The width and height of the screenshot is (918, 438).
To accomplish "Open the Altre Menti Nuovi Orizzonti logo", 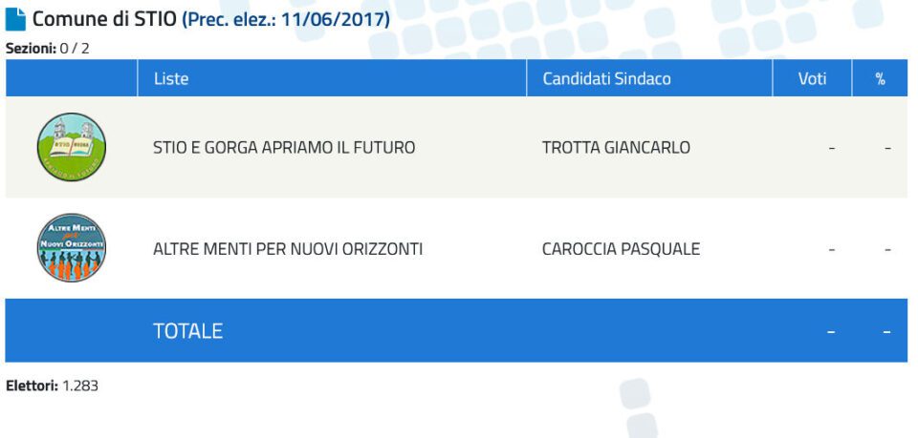I will click(x=72, y=247).
